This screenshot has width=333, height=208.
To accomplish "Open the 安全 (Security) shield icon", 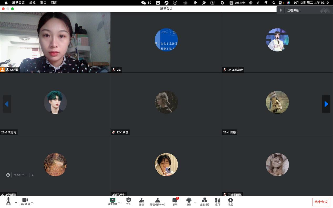I will click(128, 200).
